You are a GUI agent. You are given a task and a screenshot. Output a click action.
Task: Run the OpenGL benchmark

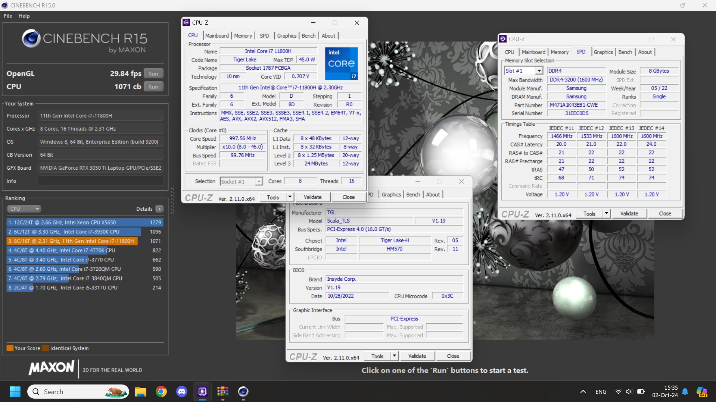[x=153, y=74]
